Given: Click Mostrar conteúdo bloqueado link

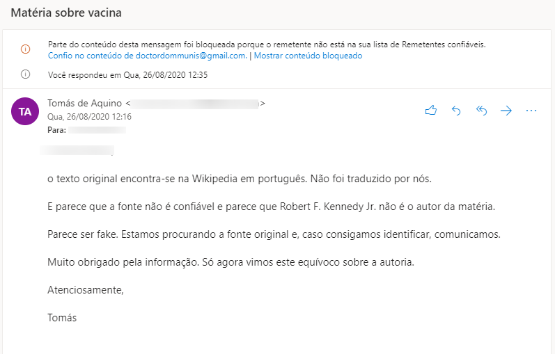Looking at the screenshot, I should pyautogui.click(x=308, y=56).
